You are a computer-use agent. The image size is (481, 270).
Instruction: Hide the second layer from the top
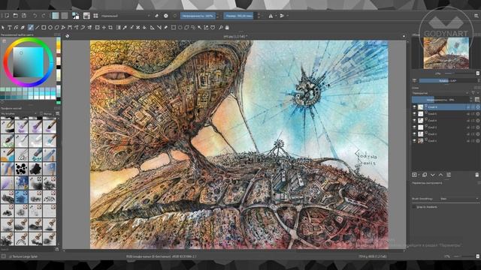pyautogui.click(x=414, y=114)
